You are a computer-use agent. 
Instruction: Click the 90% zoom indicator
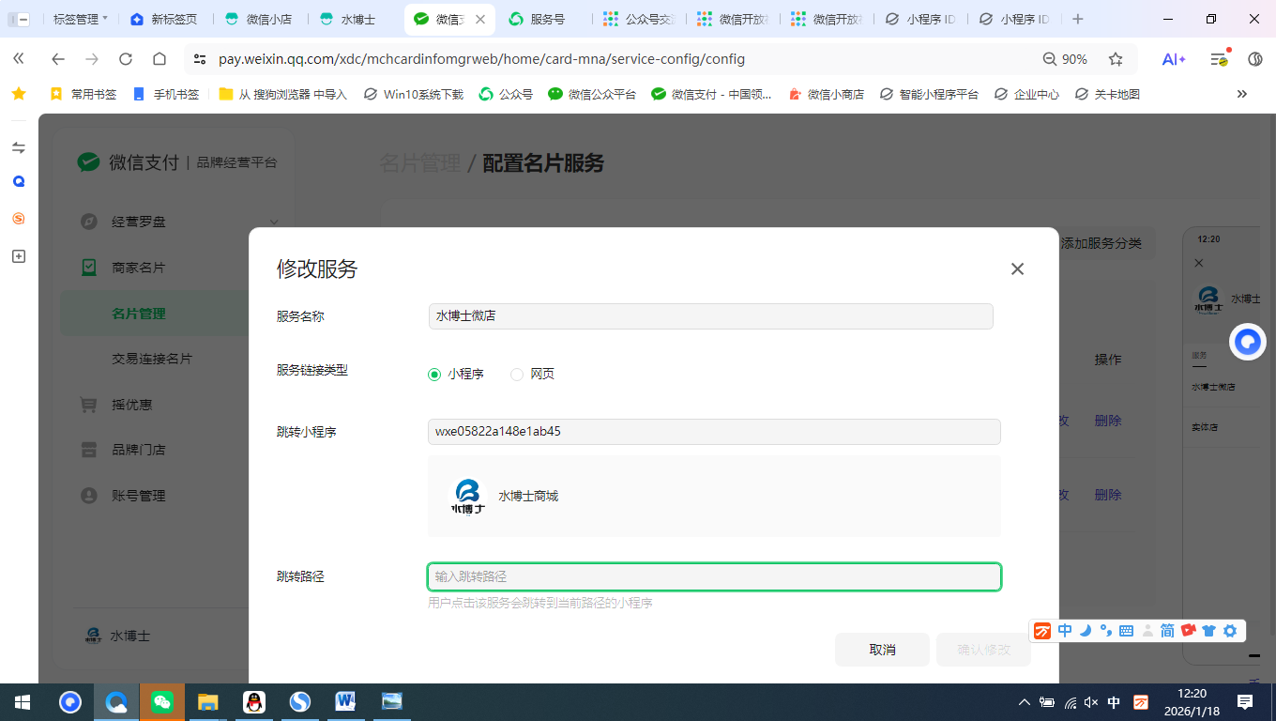click(1065, 59)
